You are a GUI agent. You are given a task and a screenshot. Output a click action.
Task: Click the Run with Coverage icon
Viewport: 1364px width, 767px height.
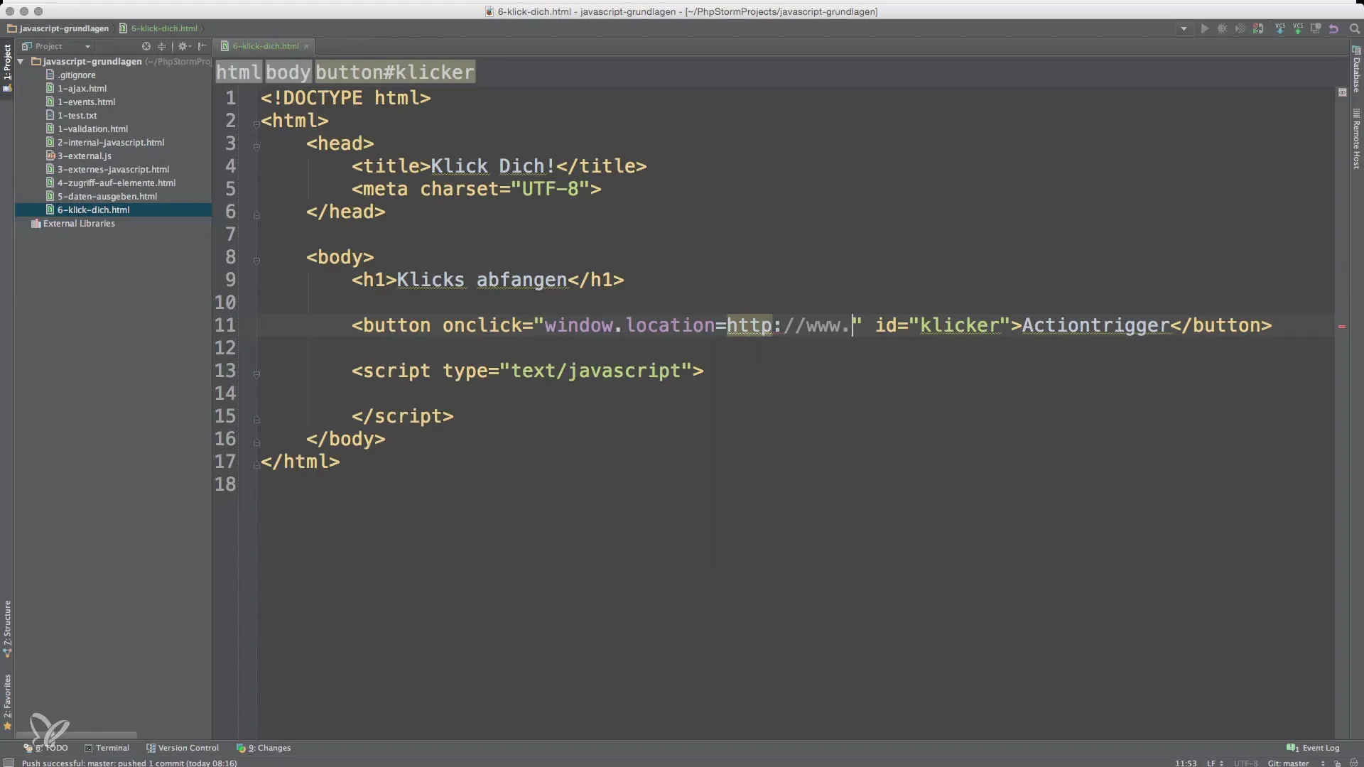point(1240,29)
